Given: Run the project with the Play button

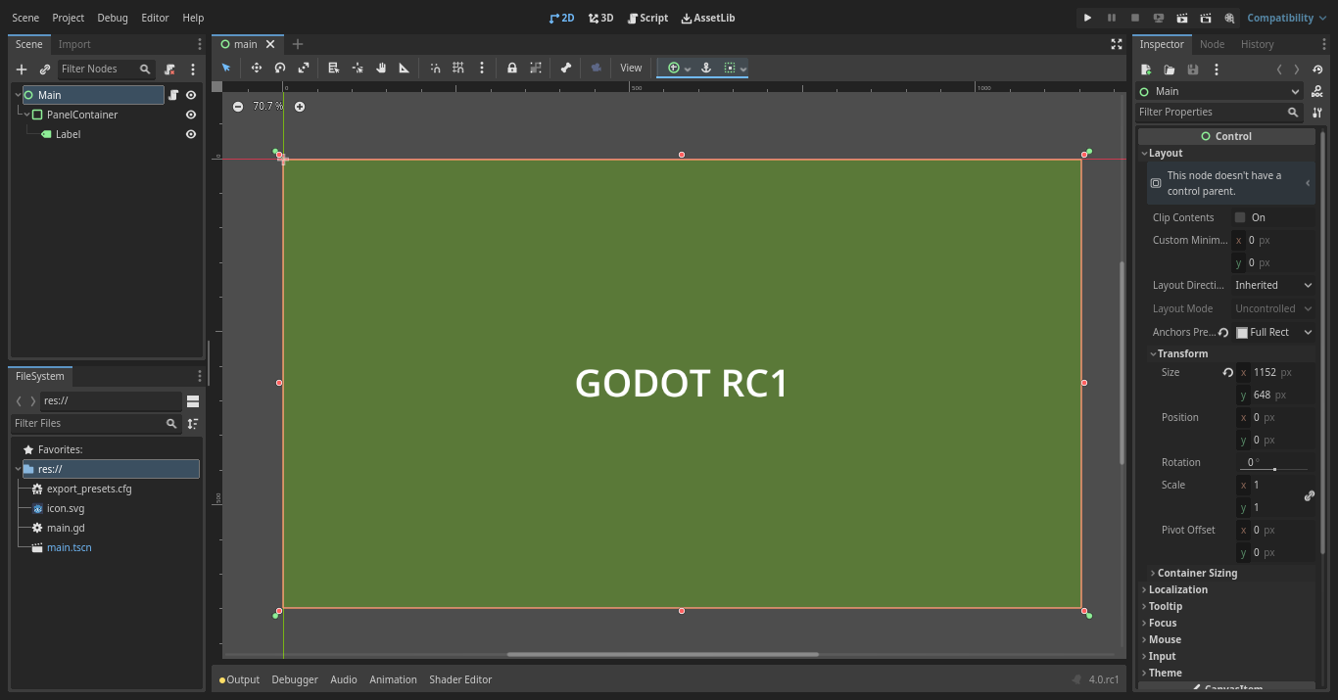Looking at the screenshot, I should (1087, 18).
